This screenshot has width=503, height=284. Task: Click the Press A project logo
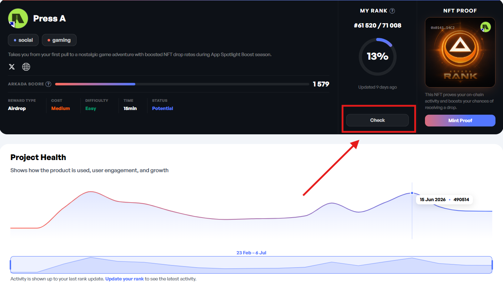pyautogui.click(x=18, y=19)
